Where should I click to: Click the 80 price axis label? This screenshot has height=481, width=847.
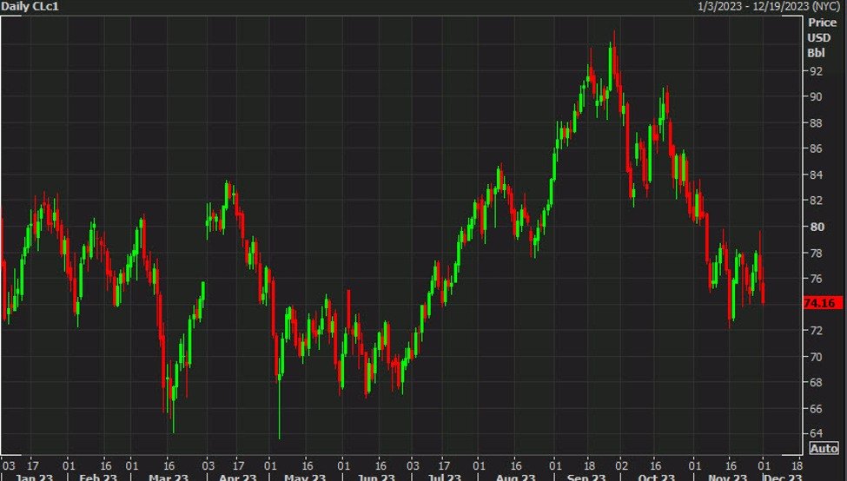pyautogui.click(x=817, y=227)
